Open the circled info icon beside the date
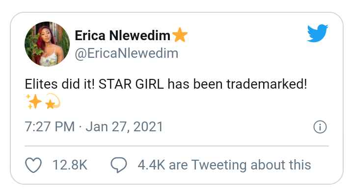The image size is (353, 194). [x=320, y=127]
